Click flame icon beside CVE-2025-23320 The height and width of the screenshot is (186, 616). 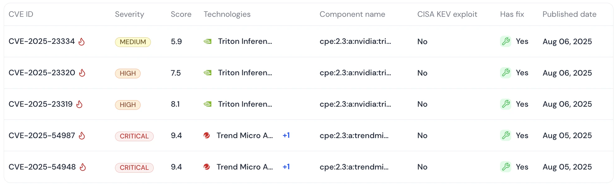click(x=82, y=73)
